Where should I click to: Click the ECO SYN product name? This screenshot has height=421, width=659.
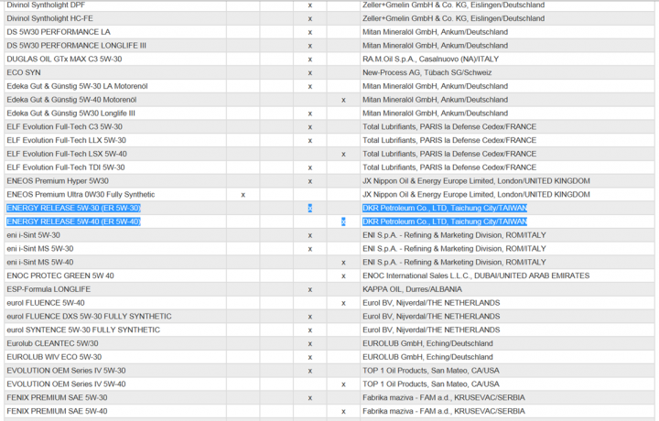point(24,72)
